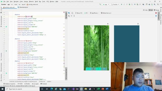Image resolution: width=162 pixels, height=91 pixels.
Task: Open the API 30 version dropdown
Action: tap(87, 13)
